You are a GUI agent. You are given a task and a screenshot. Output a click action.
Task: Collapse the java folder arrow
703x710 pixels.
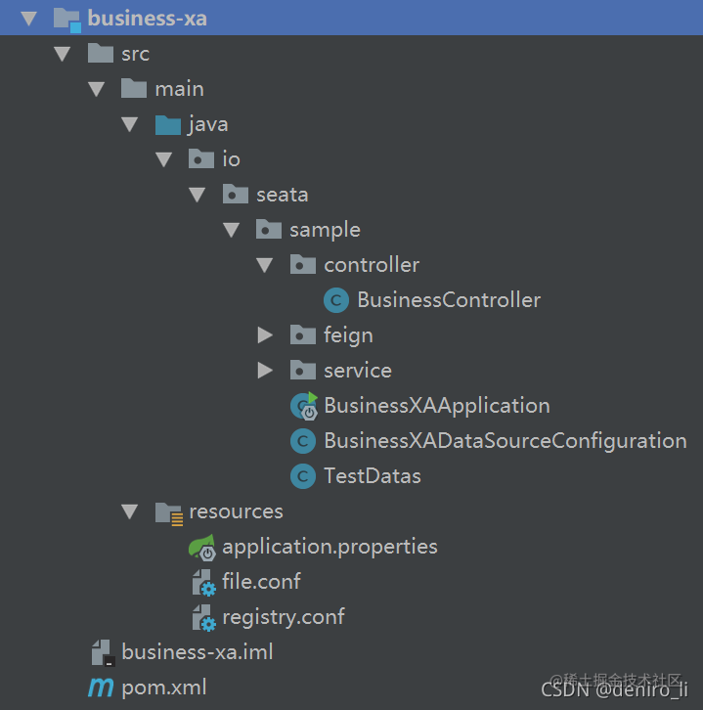click(x=130, y=124)
